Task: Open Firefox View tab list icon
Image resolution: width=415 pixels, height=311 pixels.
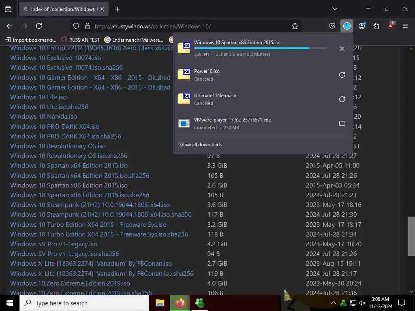Action: click(x=8, y=9)
